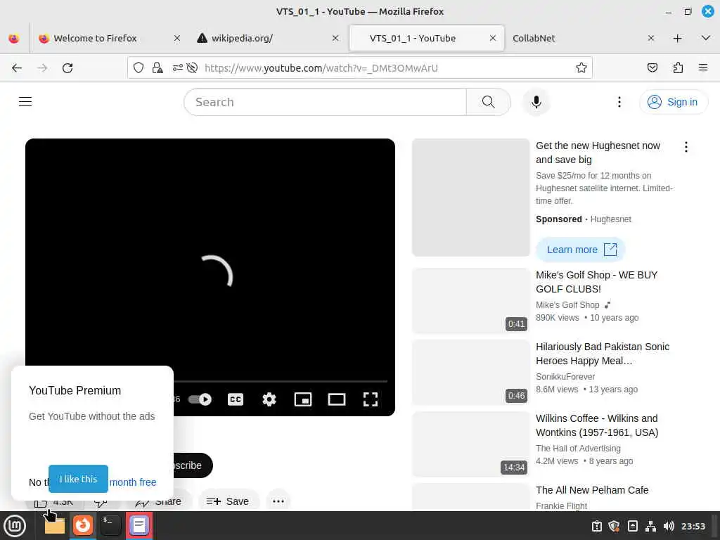This screenshot has height=540, width=720.
Task: Open Wilkins Coffee video title
Action: [597, 425]
